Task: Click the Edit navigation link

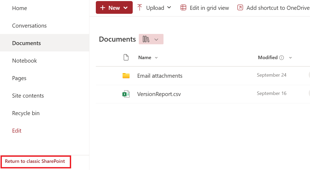Action: pos(17,131)
